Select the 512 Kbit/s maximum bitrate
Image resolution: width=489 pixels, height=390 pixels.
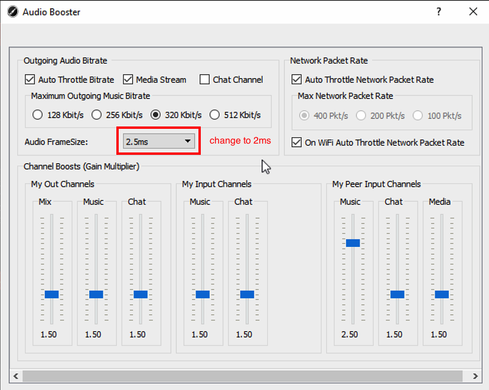215,115
